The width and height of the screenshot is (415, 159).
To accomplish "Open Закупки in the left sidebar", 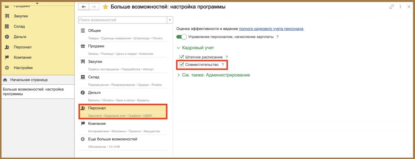I will (x=21, y=16).
